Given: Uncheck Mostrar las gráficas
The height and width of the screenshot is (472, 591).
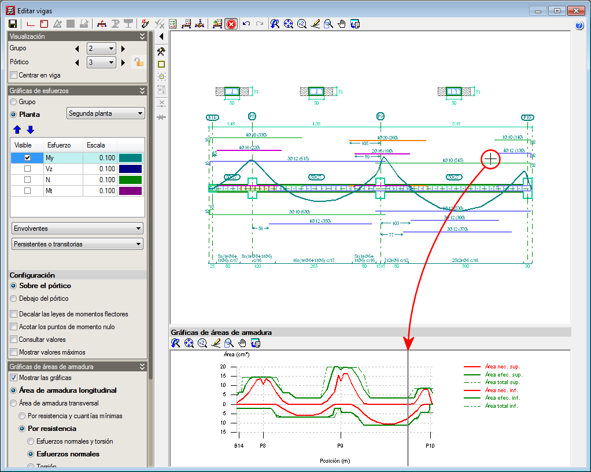Looking at the screenshot, I should coord(14,378).
